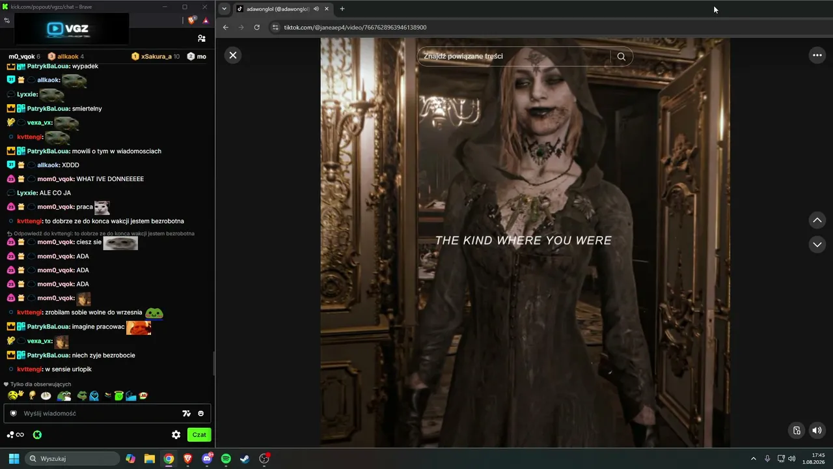Open m0_vqok leaderboard entry
Image resolution: width=833 pixels, height=469 pixels.
coord(24,57)
